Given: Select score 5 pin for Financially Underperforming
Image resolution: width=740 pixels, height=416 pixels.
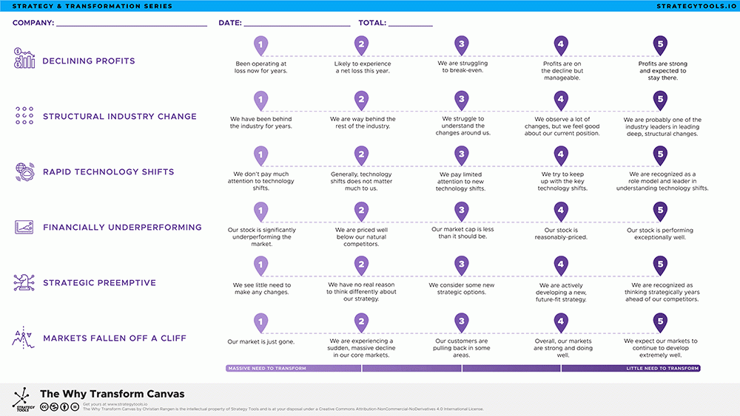Looking at the screenshot, I should tap(660, 211).
